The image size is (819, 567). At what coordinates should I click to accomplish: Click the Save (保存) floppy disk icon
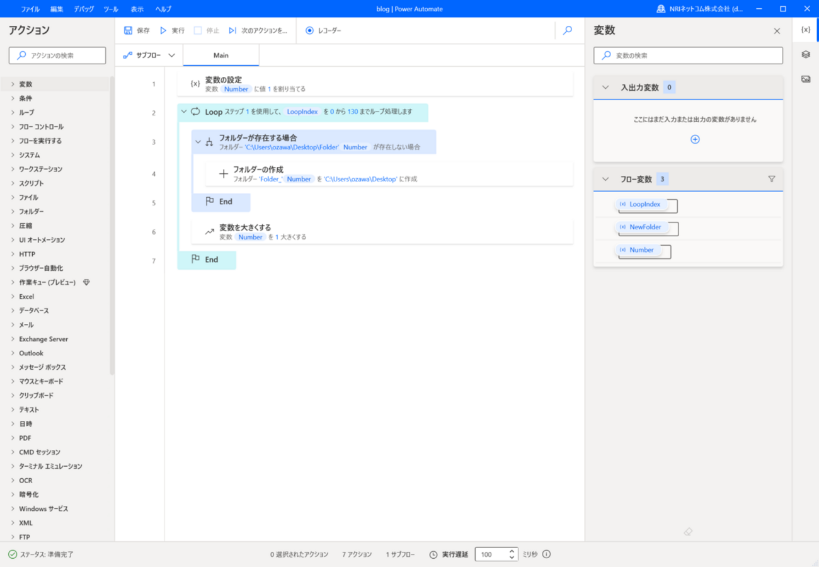pos(129,30)
